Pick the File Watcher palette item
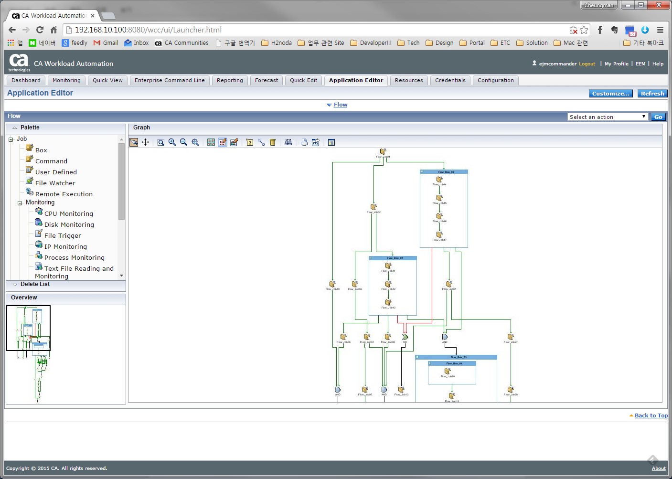The width and height of the screenshot is (672, 479). (55, 183)
